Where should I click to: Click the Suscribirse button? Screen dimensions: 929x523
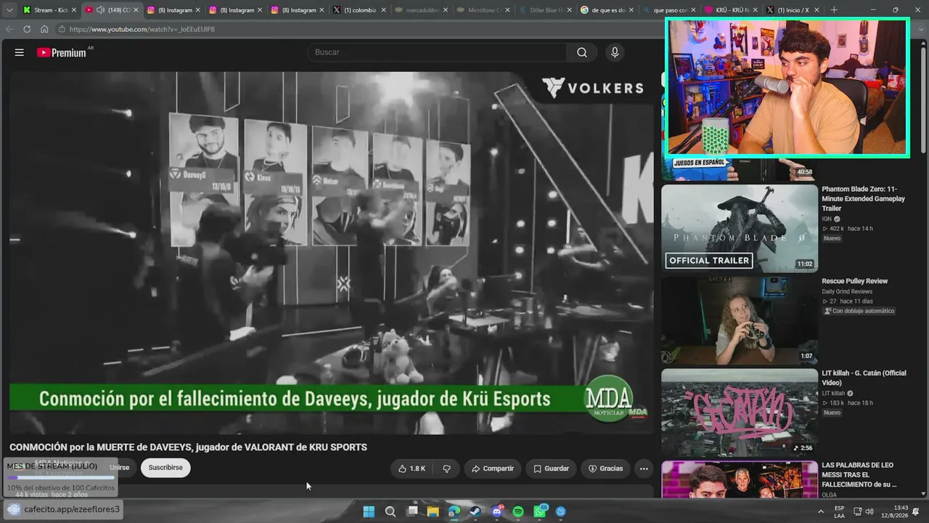point(165,468)
